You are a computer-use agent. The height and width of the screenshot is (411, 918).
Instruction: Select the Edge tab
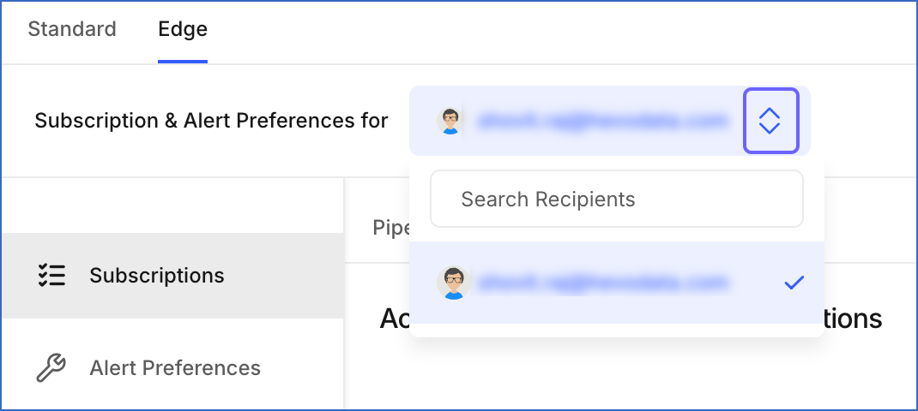[x=183, y=29]
